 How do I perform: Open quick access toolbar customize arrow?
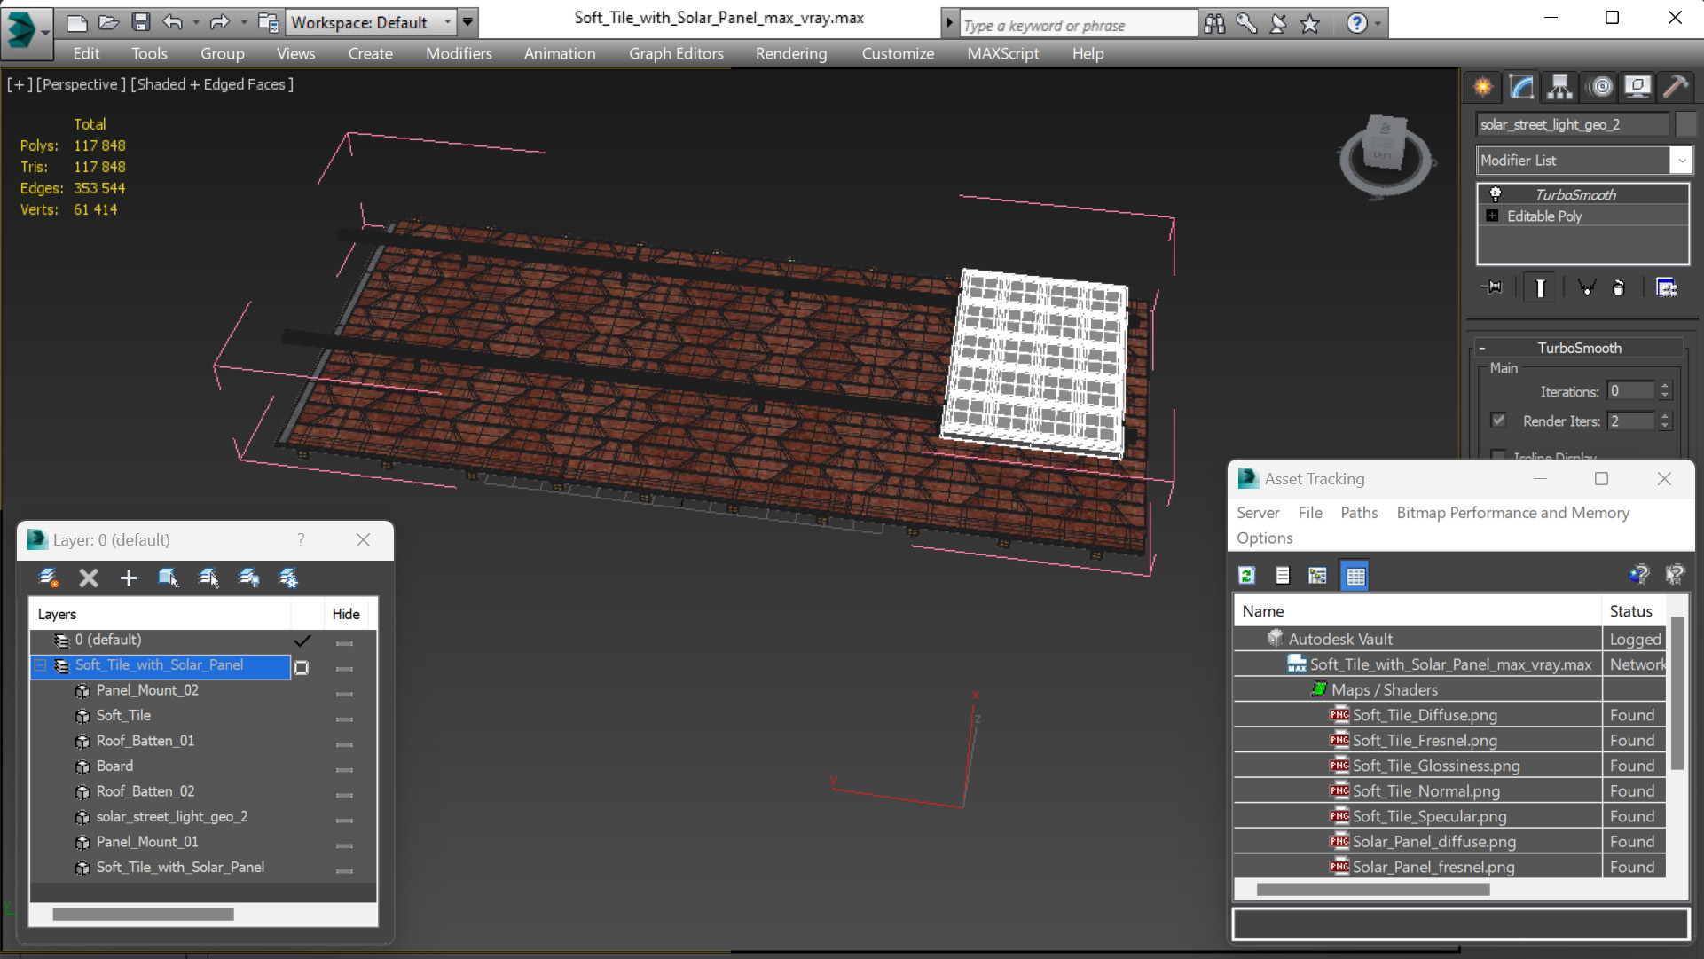click(467, 22)
